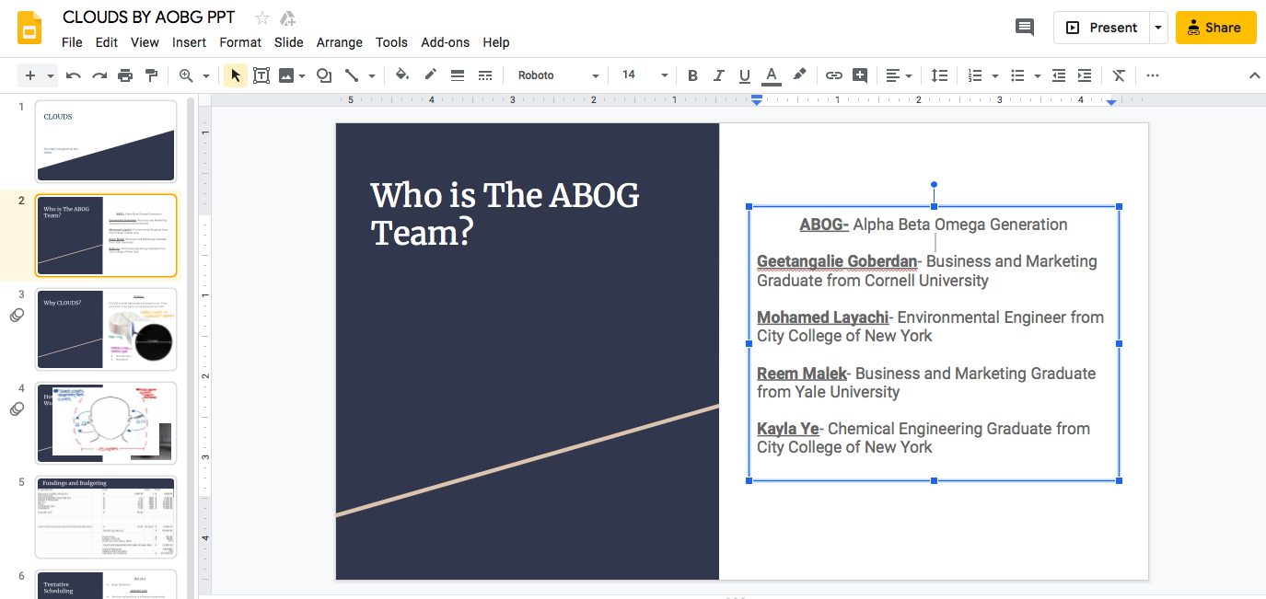Open the Roboto font dropdown
The image size is (1266, 599).
click(558, 75)
